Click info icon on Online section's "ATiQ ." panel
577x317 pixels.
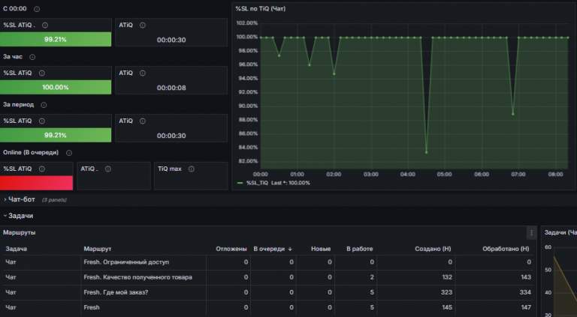[x=110, y=169]
